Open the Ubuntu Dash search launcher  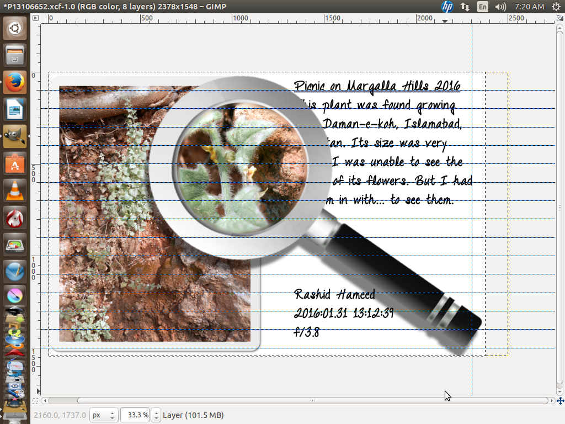[15, 28]
